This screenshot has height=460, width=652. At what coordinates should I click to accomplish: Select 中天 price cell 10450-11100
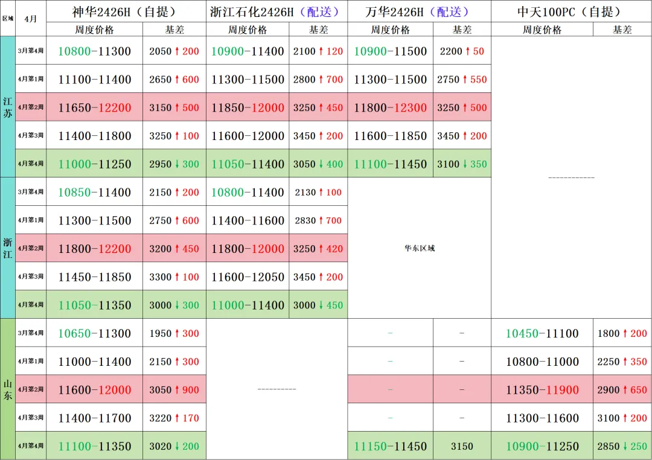542,333
